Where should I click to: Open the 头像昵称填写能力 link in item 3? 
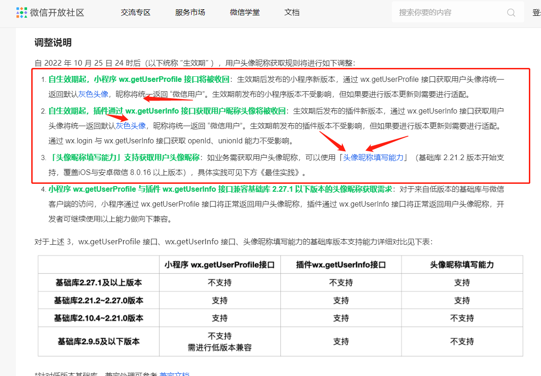pos(373,157)
